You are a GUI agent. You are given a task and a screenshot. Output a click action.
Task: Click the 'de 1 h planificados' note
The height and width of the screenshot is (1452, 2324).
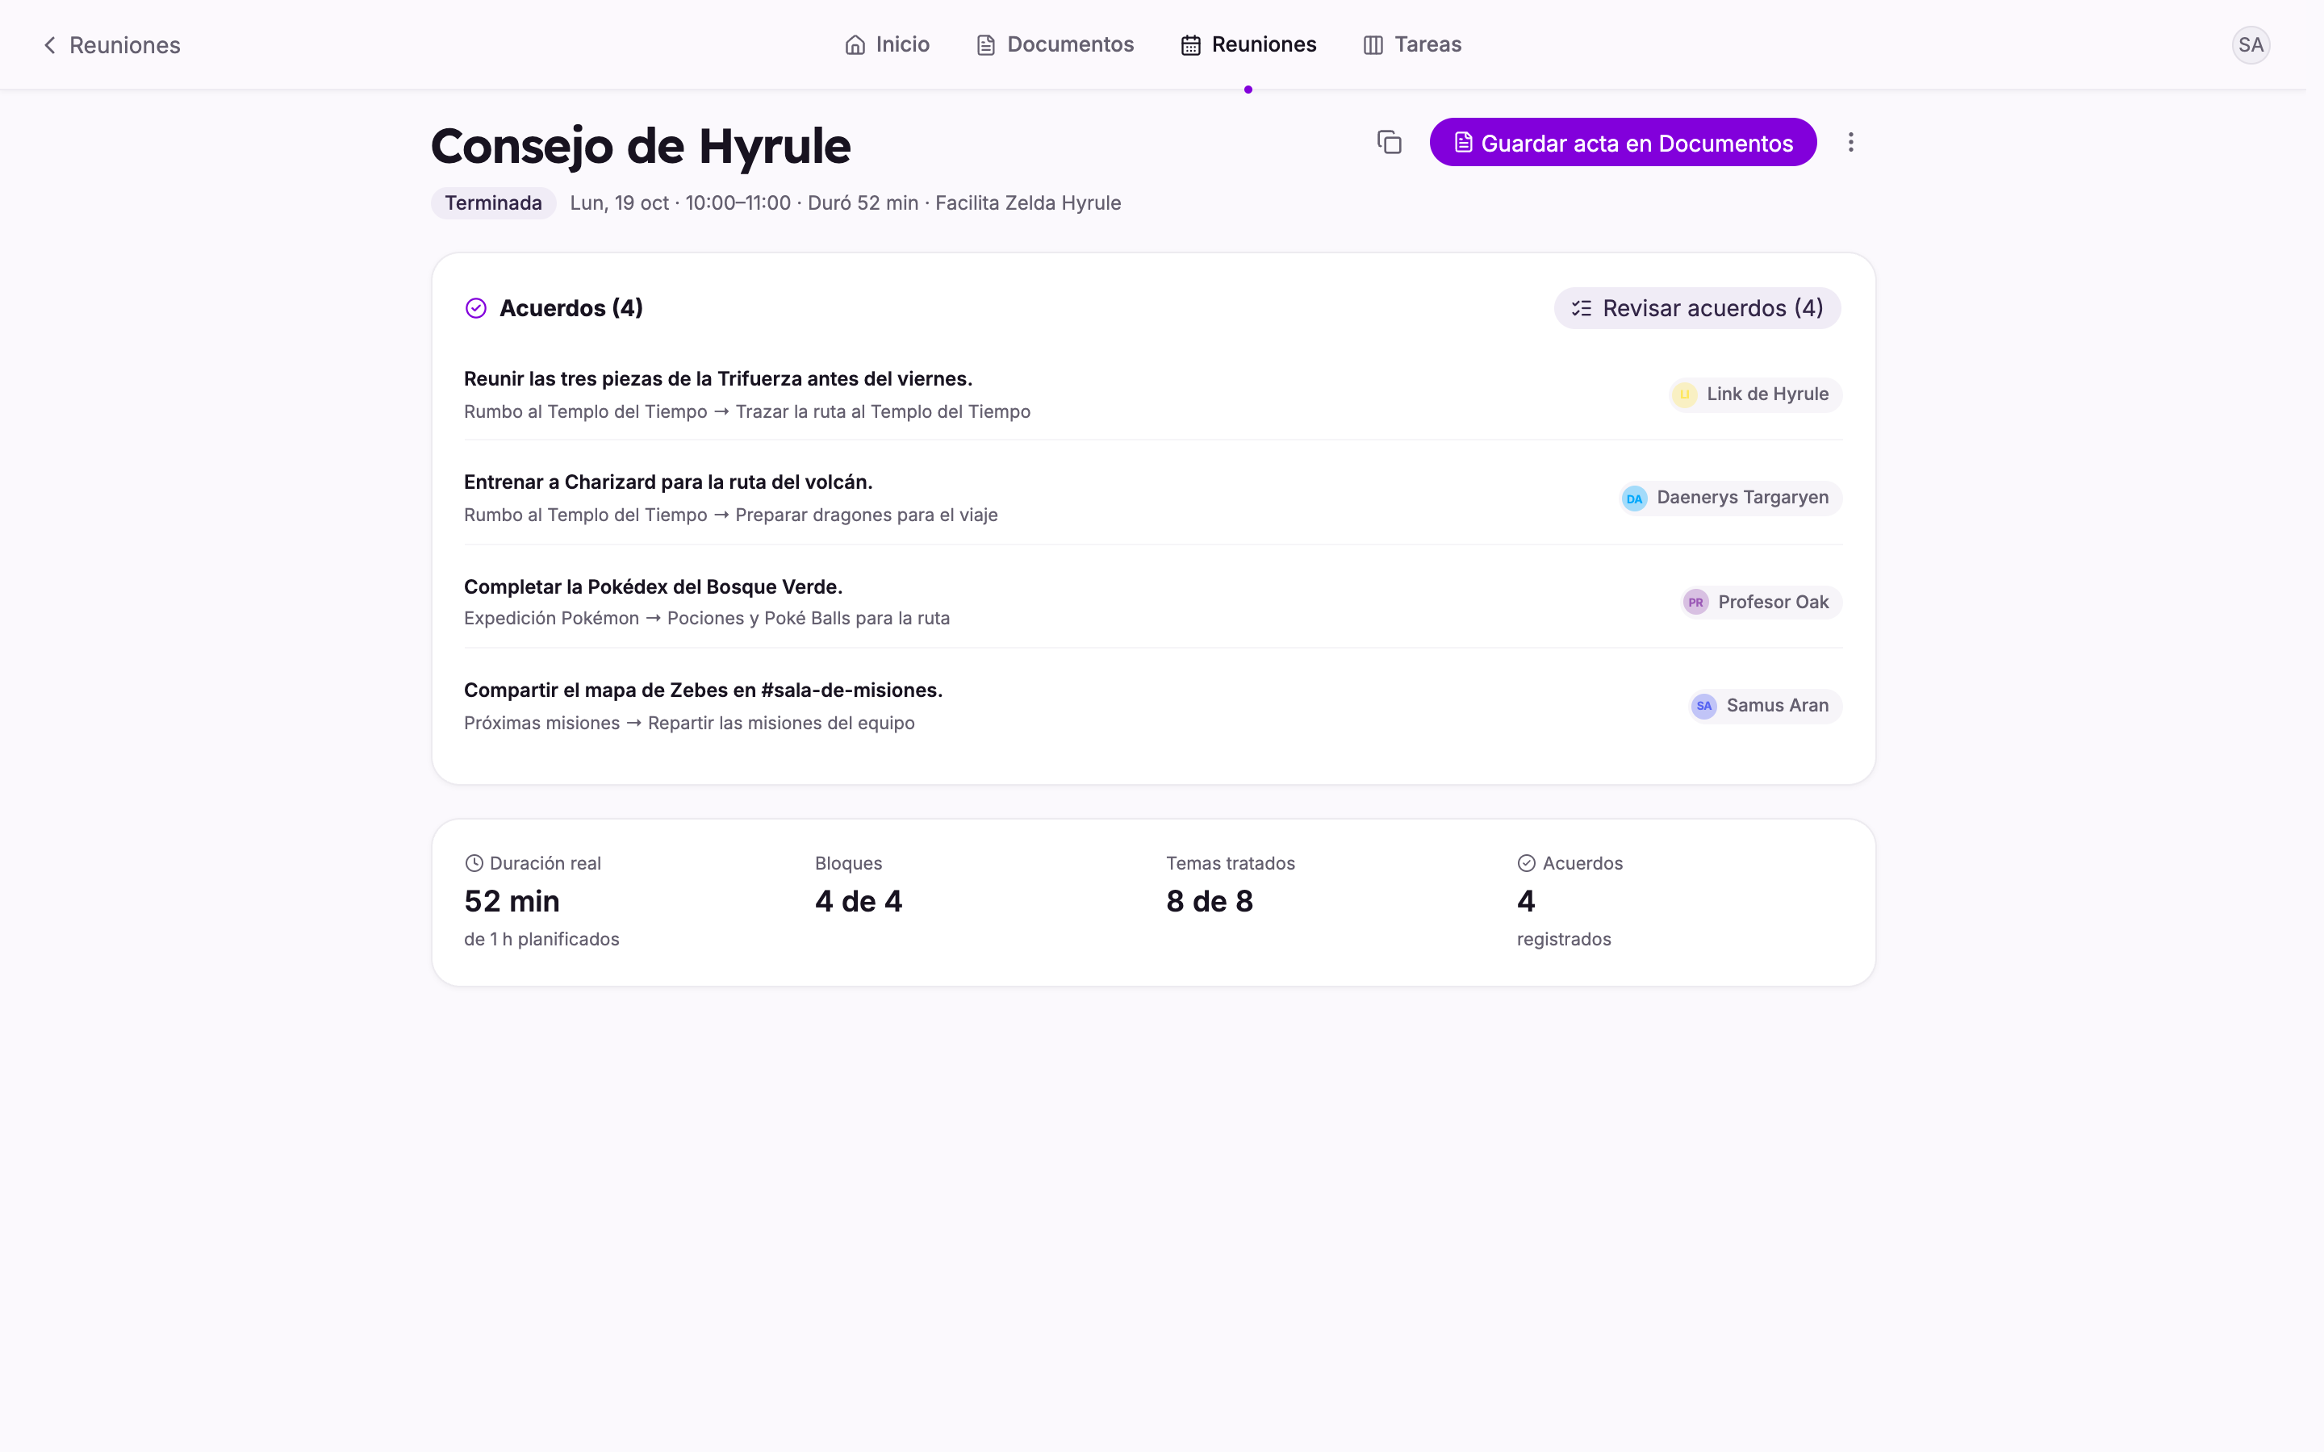coord(541,939)
